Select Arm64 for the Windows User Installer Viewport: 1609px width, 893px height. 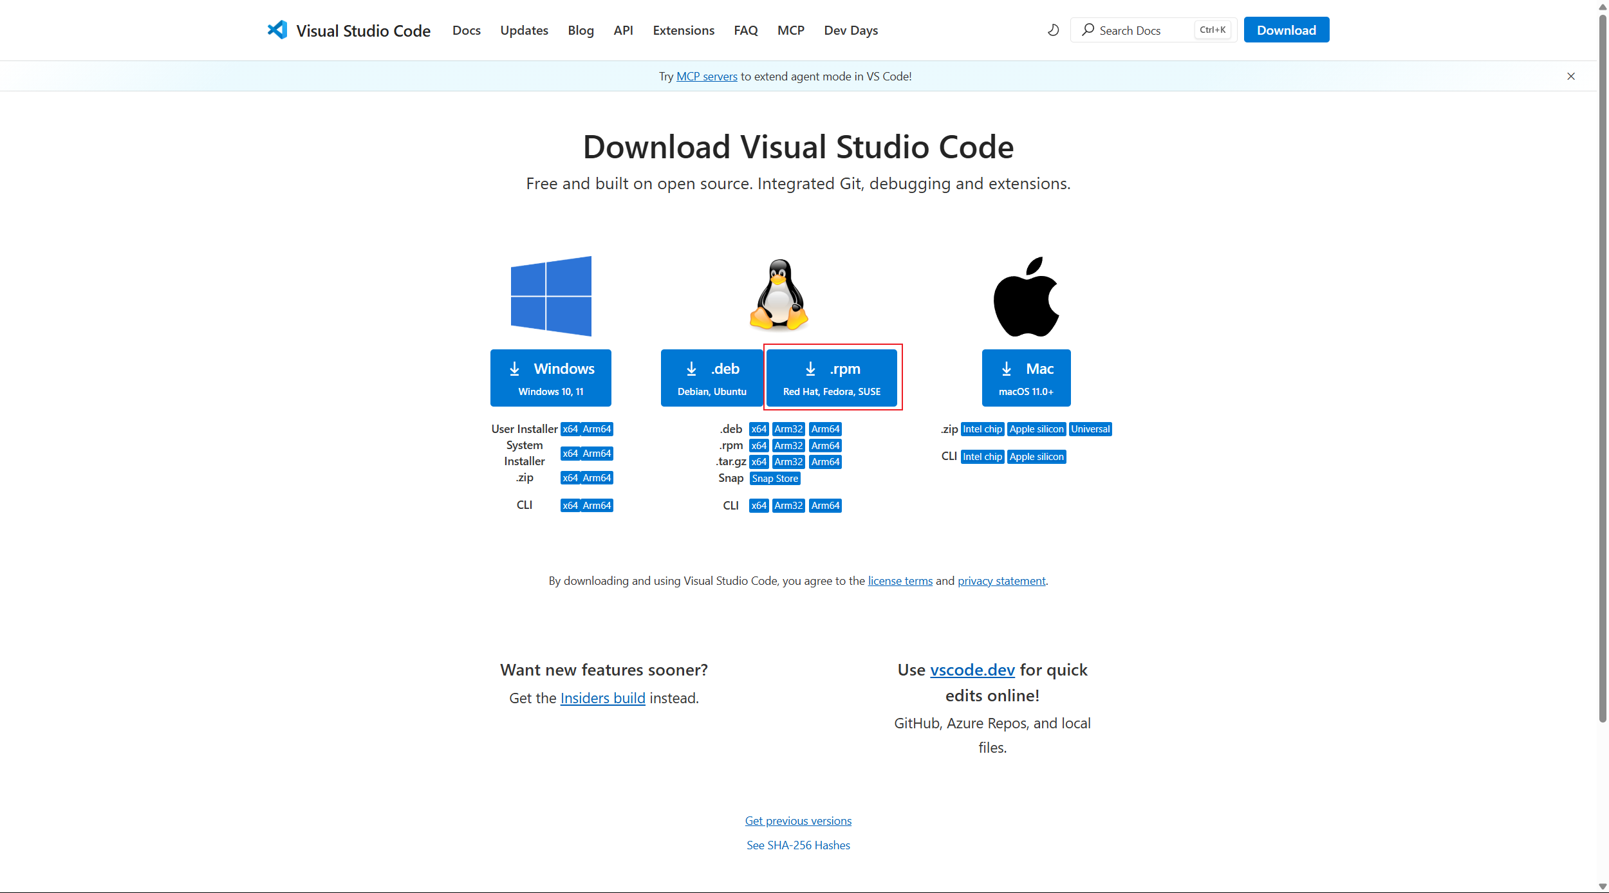coord(597,428)
